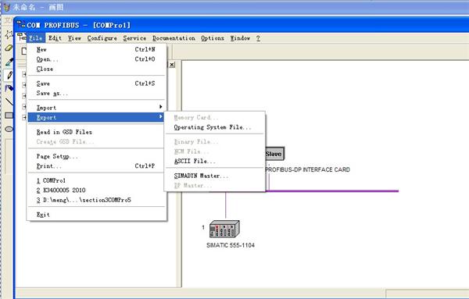This screenshot has width=469, height=299.
Task: Open the Documentation menu
Action: (x=174, y=38)
